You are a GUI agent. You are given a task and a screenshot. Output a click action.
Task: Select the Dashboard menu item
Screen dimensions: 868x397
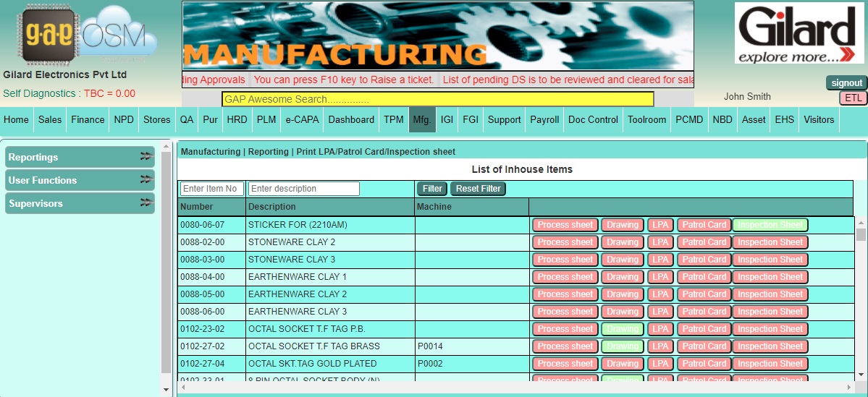[x=351, y=120]
